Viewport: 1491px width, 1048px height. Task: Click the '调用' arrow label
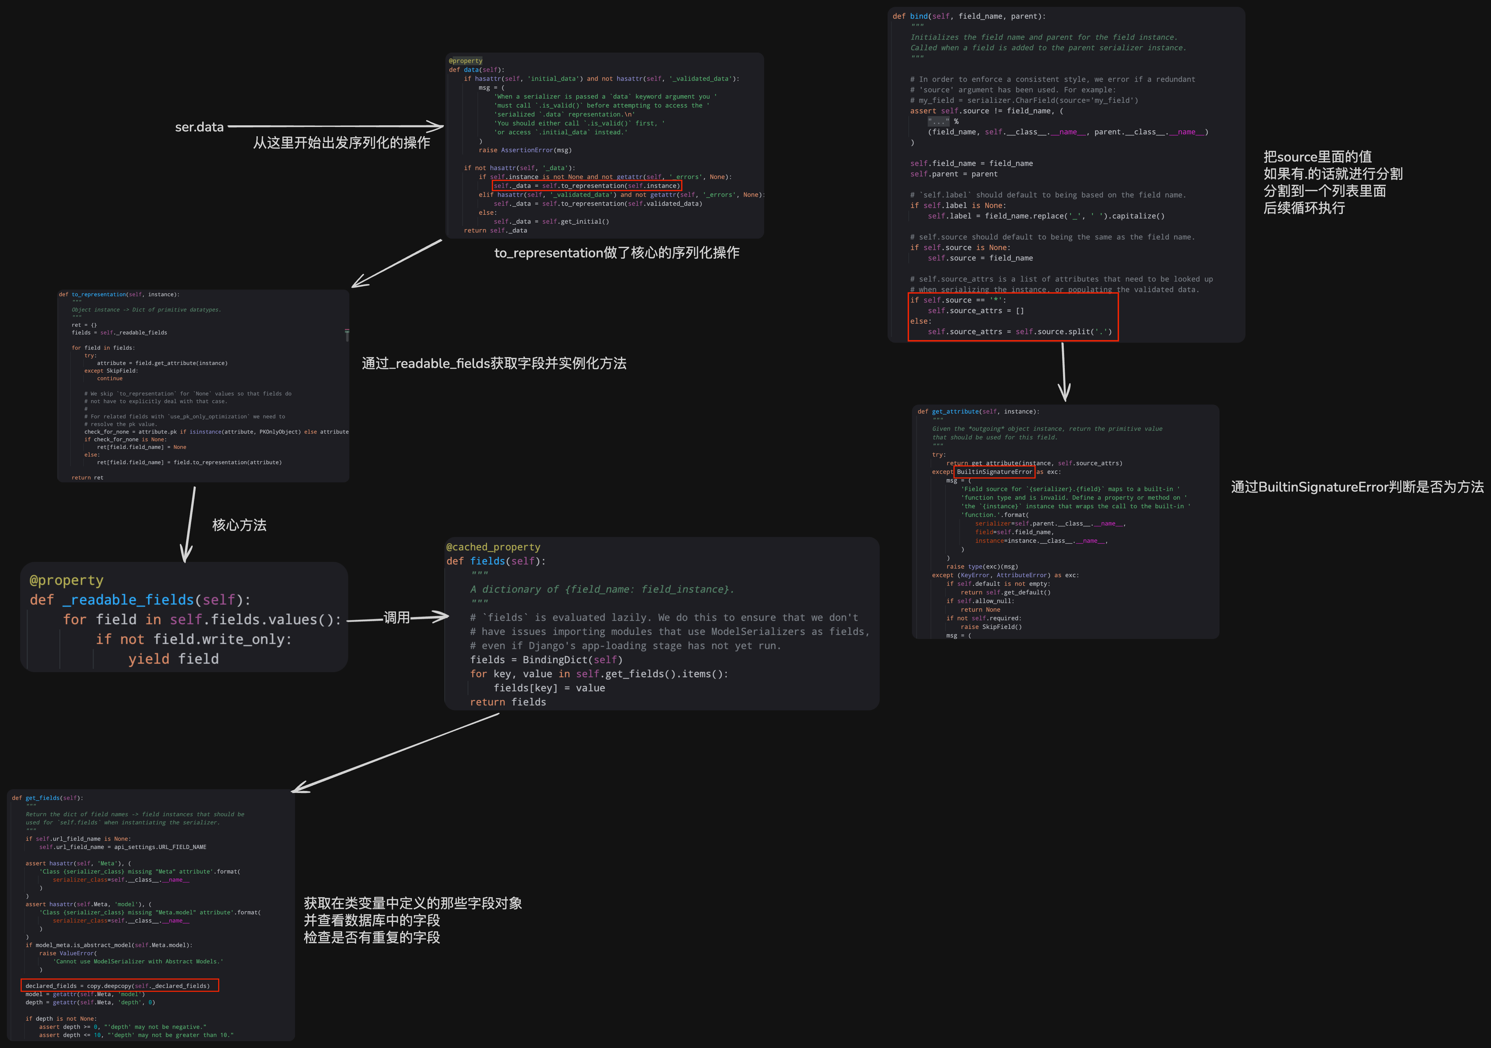tap(396, 617)
